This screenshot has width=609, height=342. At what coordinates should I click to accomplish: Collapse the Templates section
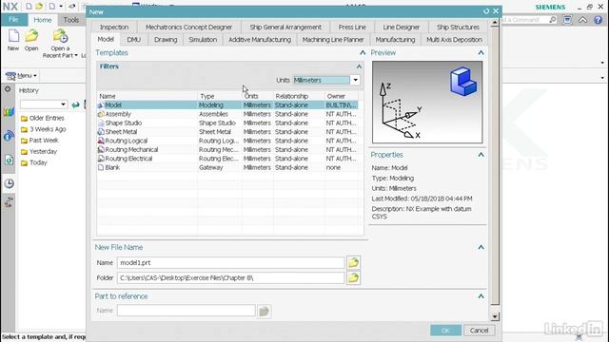(363, 53)
